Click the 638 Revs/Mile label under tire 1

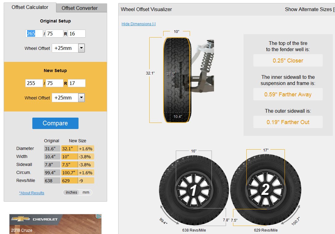point(194,230)
